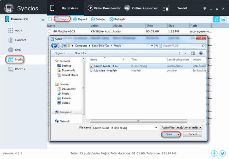This screenshot has width=229, height=159.
Task: Click the horizontal scrollbar in file list
Action: pyautogui.click(x=138, y=121)
